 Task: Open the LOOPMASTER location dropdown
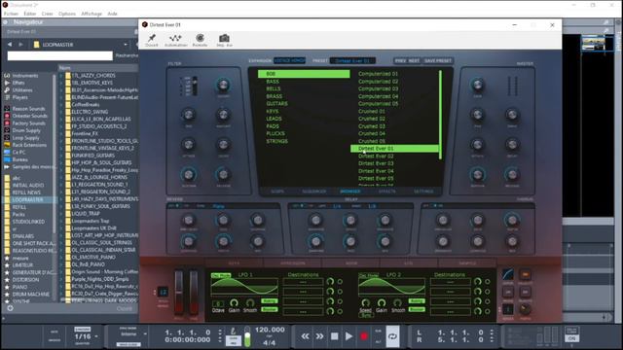click(x=126, y=45)
